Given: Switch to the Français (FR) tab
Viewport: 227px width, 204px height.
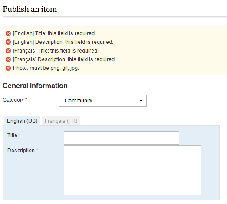Looking at the screenshot, I should click(x=61, y=121).
